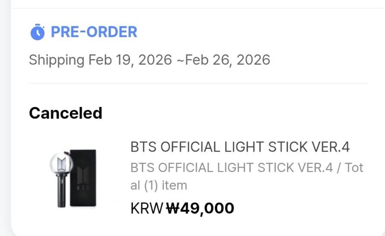Click the KRW currency label
Image resolution: width=385 pixels, height=236 pixels.
tap(147, 208)
